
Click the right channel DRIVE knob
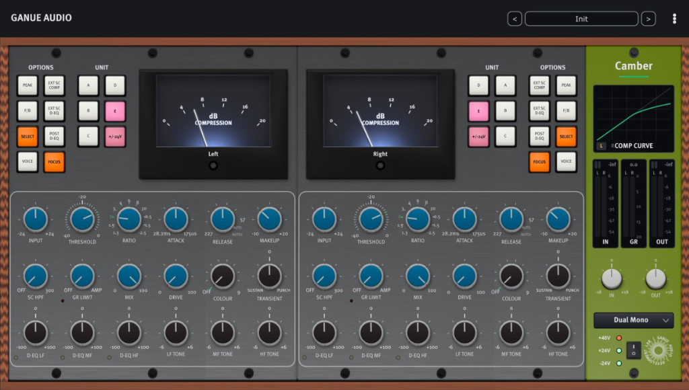pos(464,276)
